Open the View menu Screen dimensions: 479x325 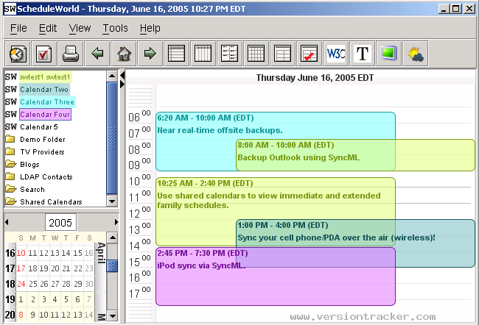tap(80, 28)
